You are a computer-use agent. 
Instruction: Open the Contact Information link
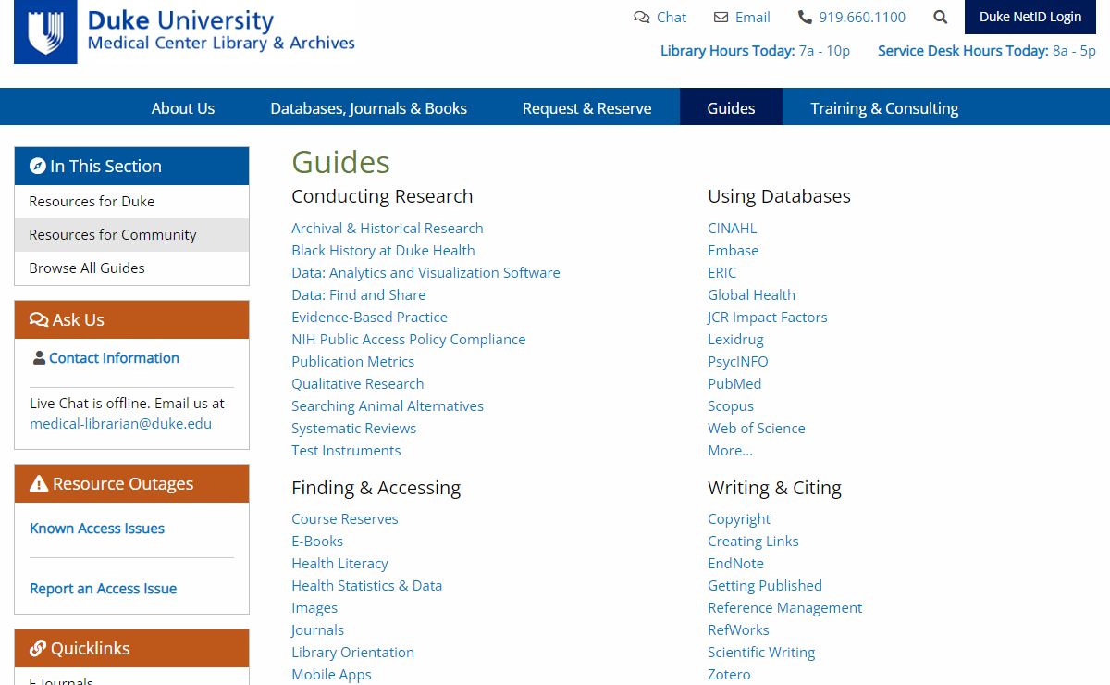114,358
